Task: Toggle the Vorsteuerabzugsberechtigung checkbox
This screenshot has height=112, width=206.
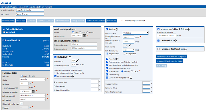Action: click(107, 68)
